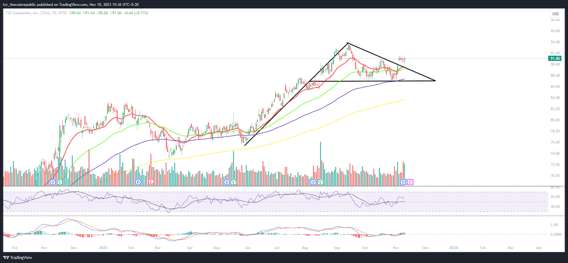Viewport: 568px width, 263px height.
Task: Click the TradingView logo
Action: click(x=18, y=258)
